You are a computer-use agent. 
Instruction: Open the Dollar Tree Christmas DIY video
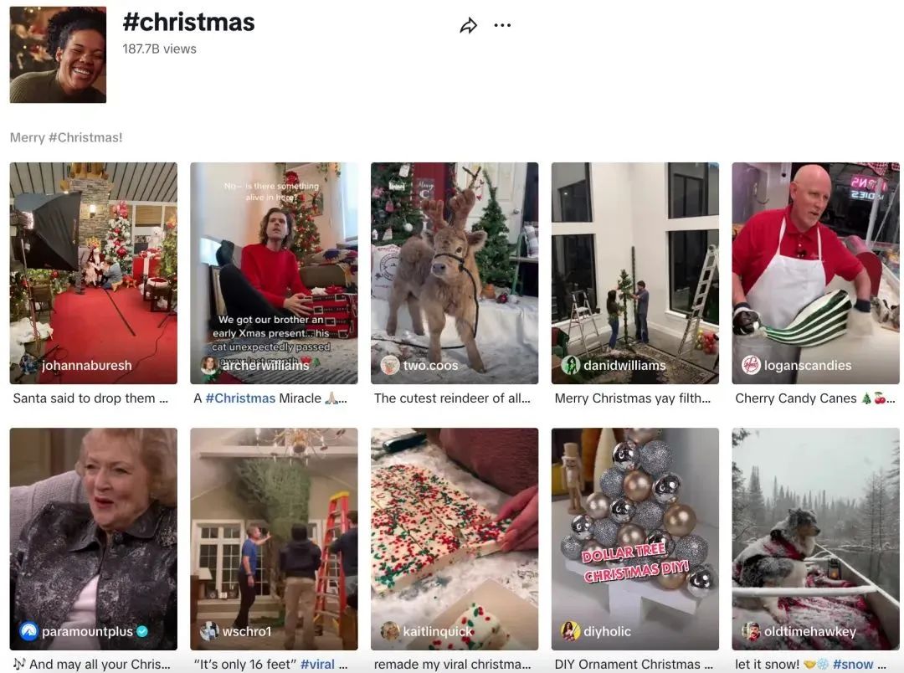click(x=634, y=527)
